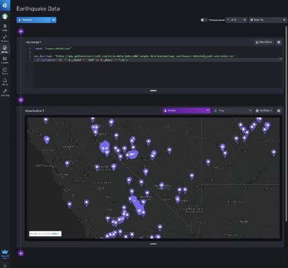This screenshot has height=268, width=288.
Task: Click the notebook vertical scrollbar
Action: click(x=286, y=124)
